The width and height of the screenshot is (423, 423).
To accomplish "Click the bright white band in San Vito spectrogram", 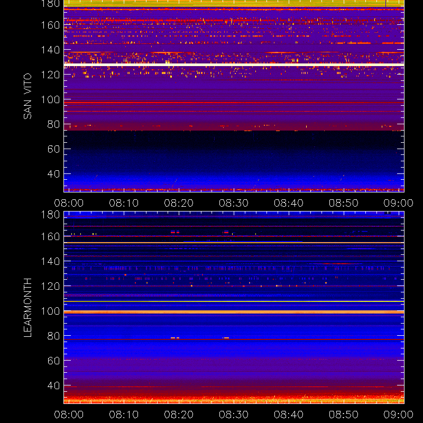I will tap(234, 65).
